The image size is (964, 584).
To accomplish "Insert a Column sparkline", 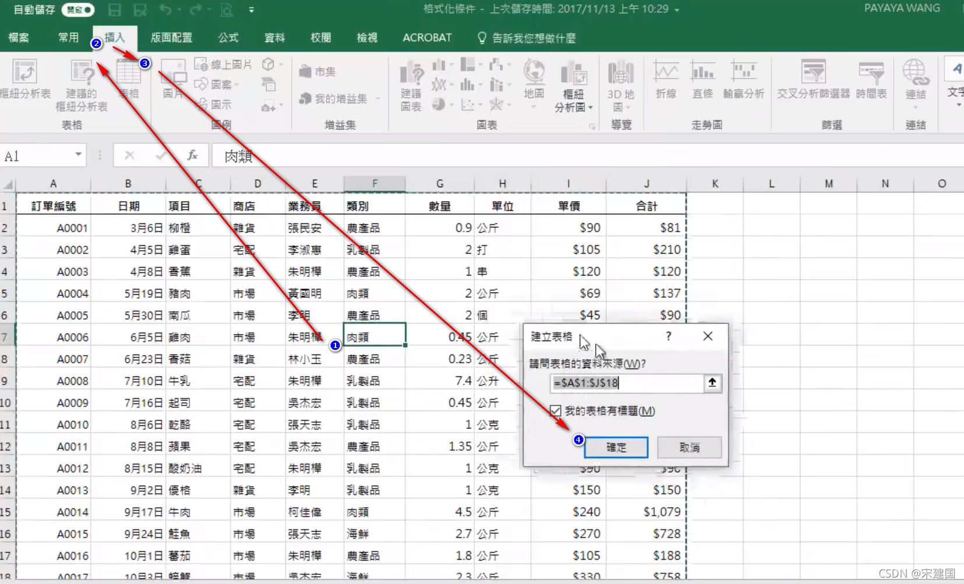I will click(x=703, y=79).
